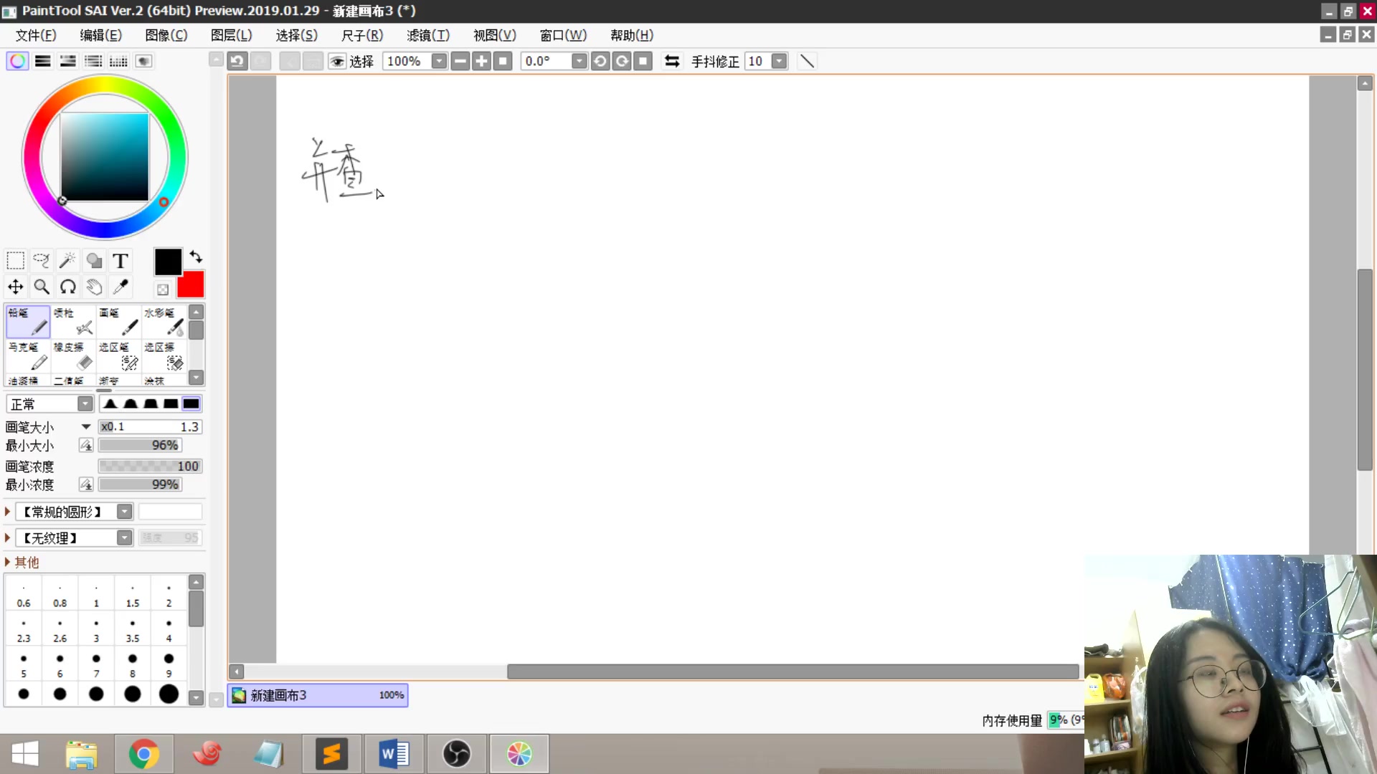Select the move tool
This screenshot has width=1377, height=774.
click(15, 287)
